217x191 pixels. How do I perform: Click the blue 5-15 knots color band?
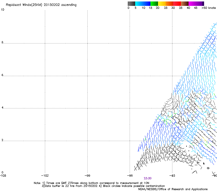[x=143, y=4]
